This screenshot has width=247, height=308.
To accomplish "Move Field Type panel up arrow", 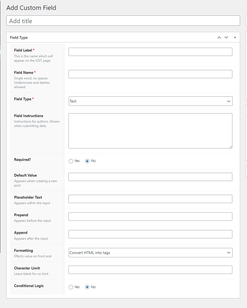I will tap(219, 37).
